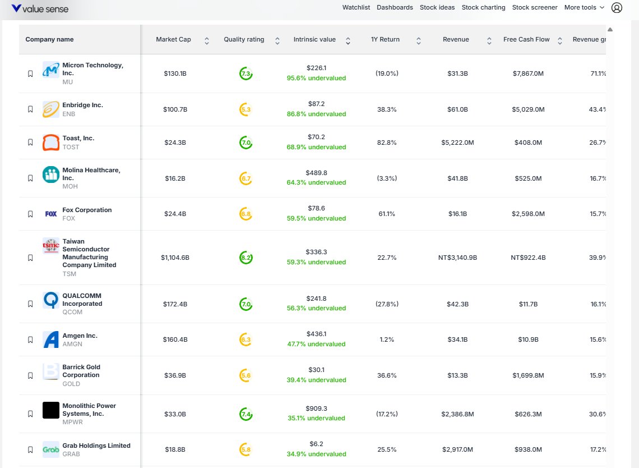Sort by Intrinsic value arrows
This screenshot has width=639, height=468.
click(348, 40)
